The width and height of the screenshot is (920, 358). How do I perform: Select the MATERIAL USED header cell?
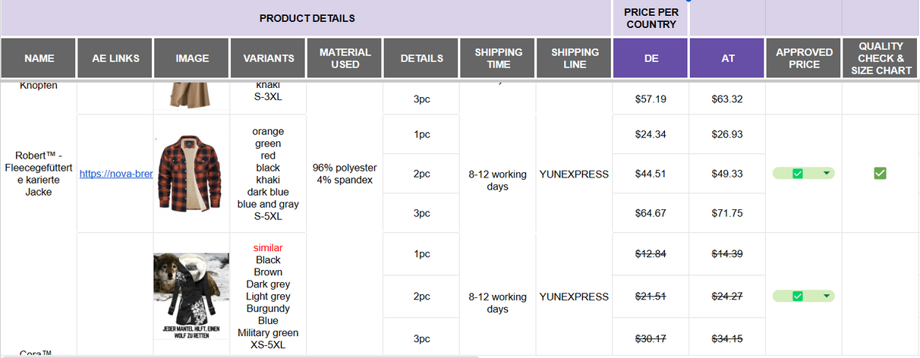345,58
